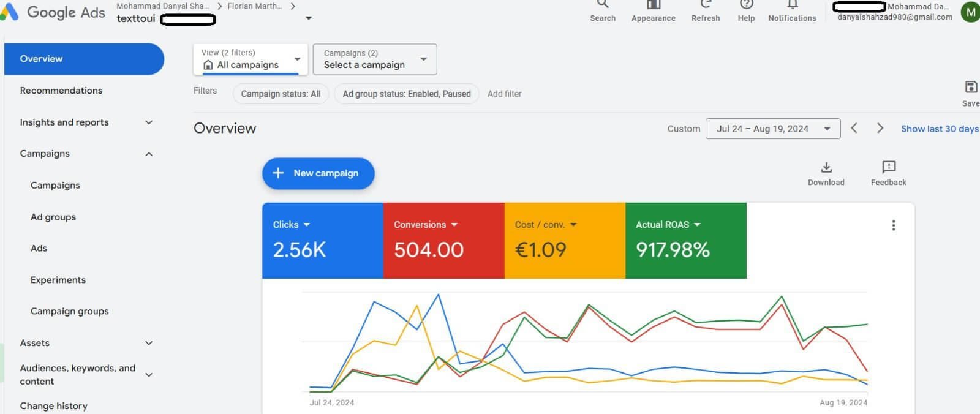
Task: Click the texttoui account name
Action: click(136, 18)
